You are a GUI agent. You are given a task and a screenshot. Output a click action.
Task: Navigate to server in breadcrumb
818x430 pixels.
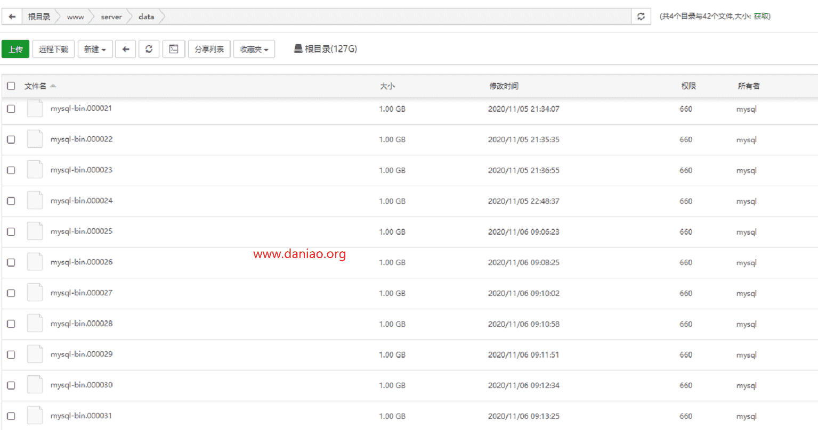click(111, 17)
